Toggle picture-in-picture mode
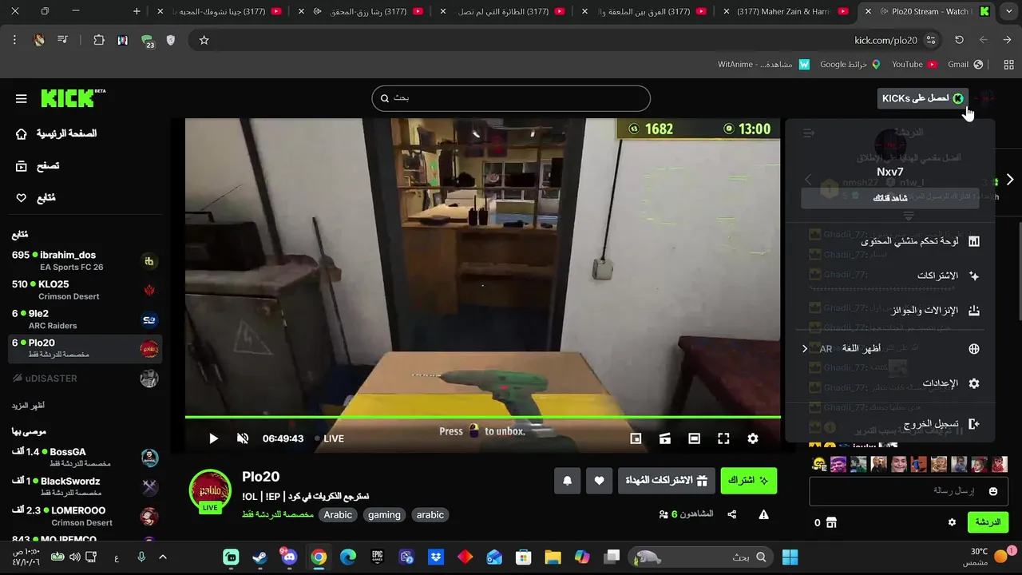 coord(636,438)
